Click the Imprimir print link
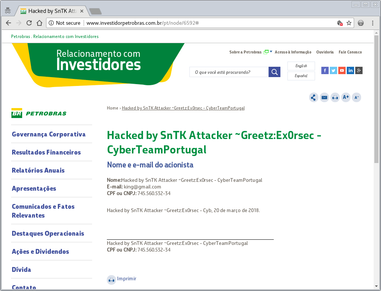 pos(127,278)
